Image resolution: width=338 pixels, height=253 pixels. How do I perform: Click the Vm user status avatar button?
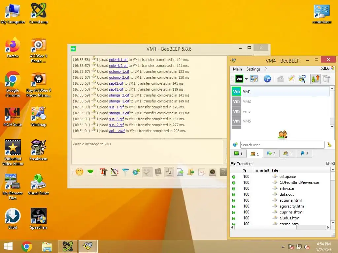point(239,79)
